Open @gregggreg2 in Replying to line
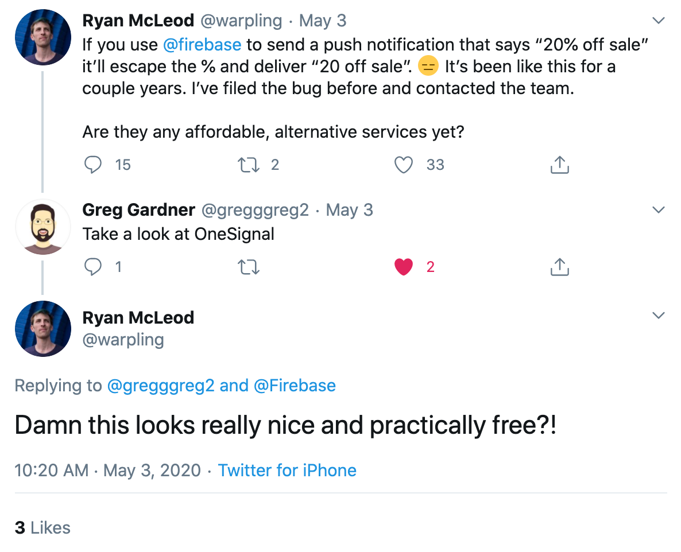Image resolution: width=681 pixels, height=552 pixels. 161,386
